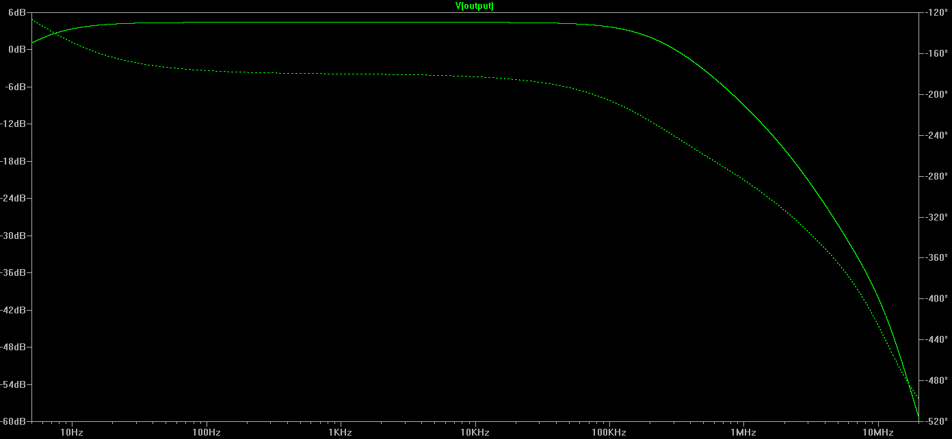
Task: Click the 10Hz frequency axis label
Action: coord(72,432)
